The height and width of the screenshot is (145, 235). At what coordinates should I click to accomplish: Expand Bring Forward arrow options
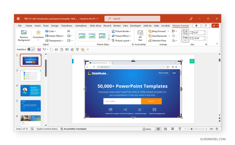(168, 31)
